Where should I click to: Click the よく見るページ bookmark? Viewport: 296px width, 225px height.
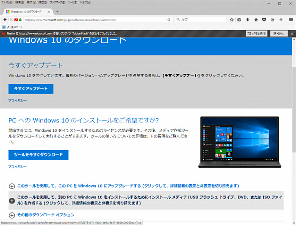point(13,27)
